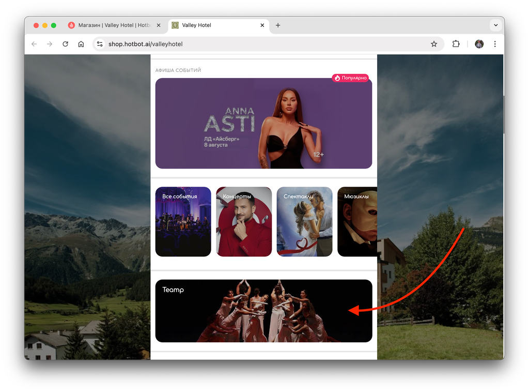Viewport: 529px width, 392px height.
Task: Open the Anna Asti event banner
Action: [263, 123]
